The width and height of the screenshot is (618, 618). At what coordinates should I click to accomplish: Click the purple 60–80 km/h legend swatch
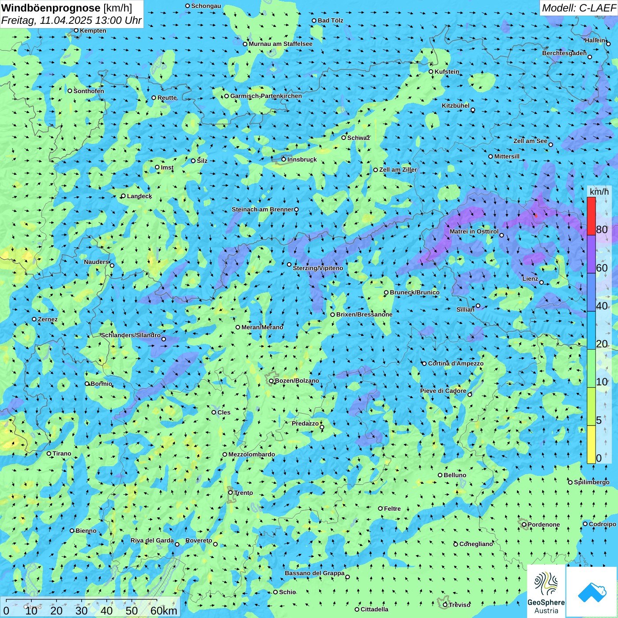pos(591,254)
